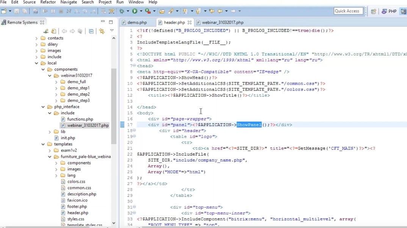This screenshot has height=228, width=407.
Task: Expand the lib folder
Action: coord(50,132)
